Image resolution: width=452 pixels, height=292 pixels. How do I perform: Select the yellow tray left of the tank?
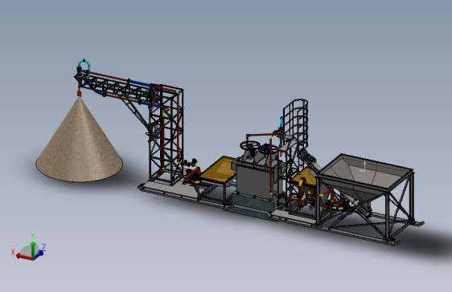(x=219, y=169)
